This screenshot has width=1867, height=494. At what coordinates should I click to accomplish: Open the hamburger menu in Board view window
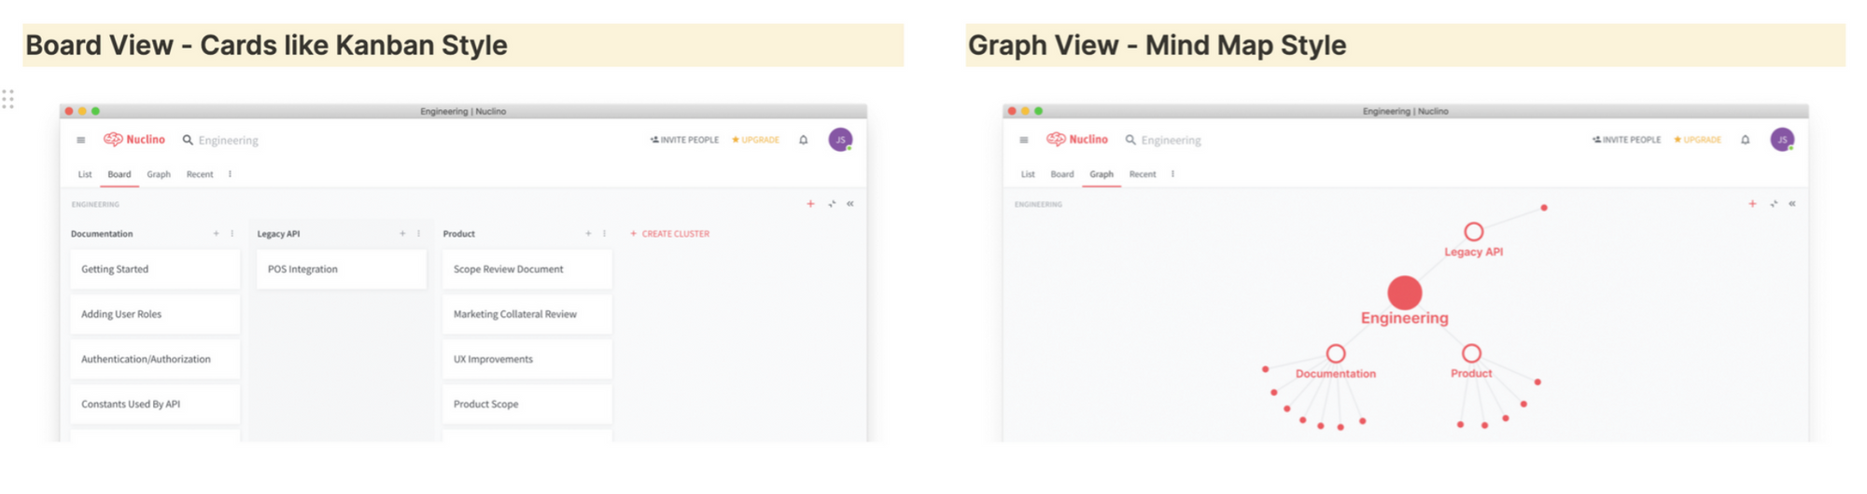81,140
